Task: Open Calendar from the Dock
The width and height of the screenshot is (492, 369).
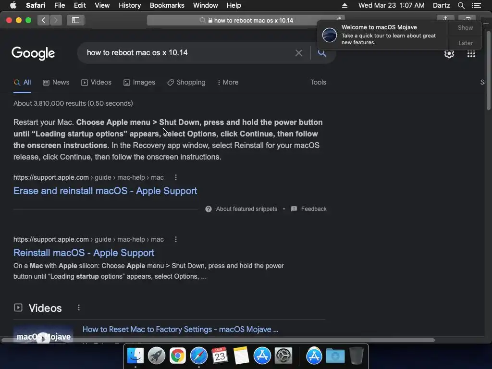Action: pyautogui.click(x=220, y=356)
